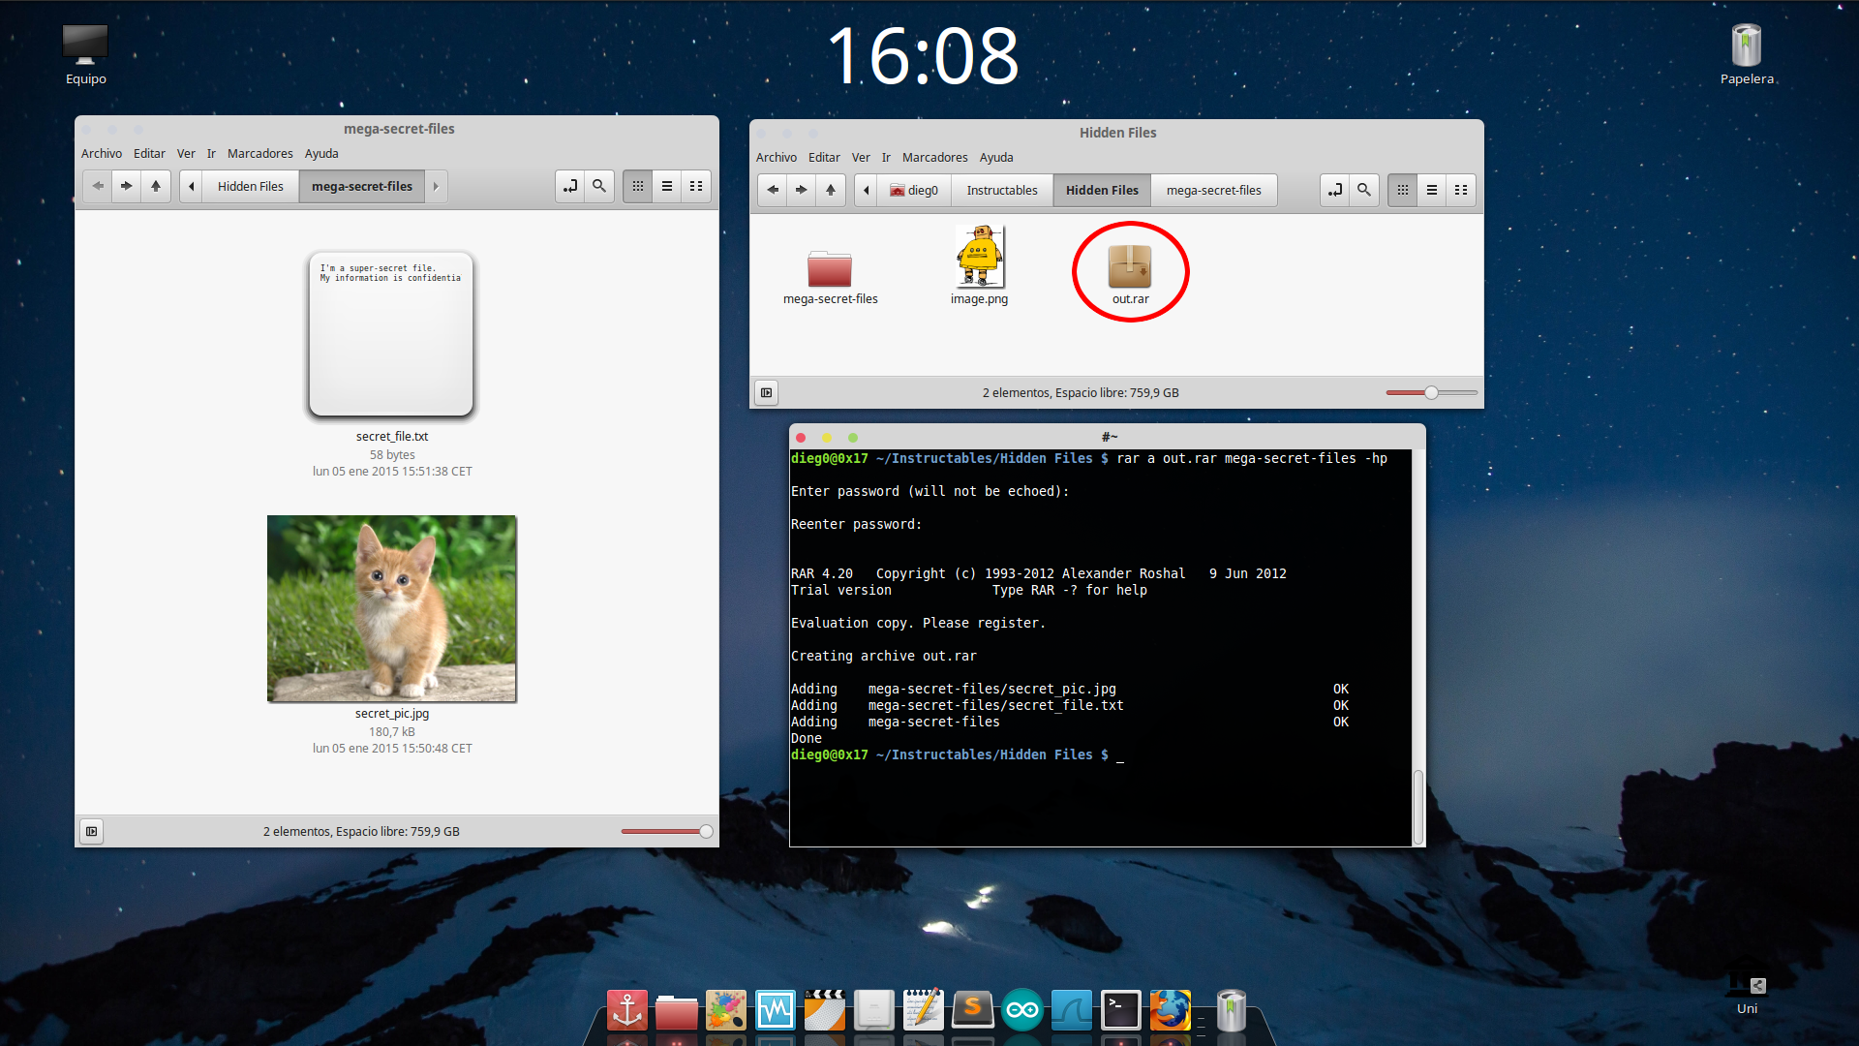Switch mega-secret-files window to list view
This screenshot has width=1859, height=1046.
point(667,186)
